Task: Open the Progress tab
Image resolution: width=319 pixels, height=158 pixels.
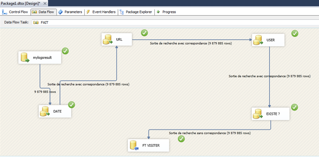Action: coord(166,12)
